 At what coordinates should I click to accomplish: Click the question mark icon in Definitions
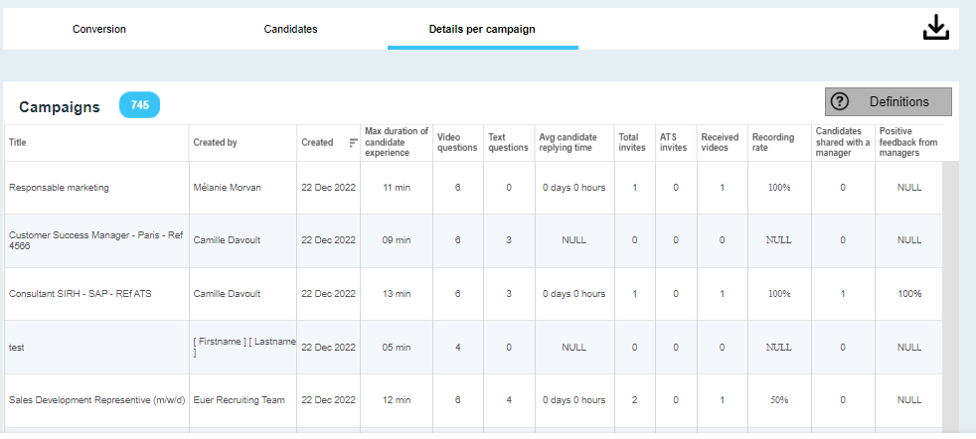(x=840, y=101)
